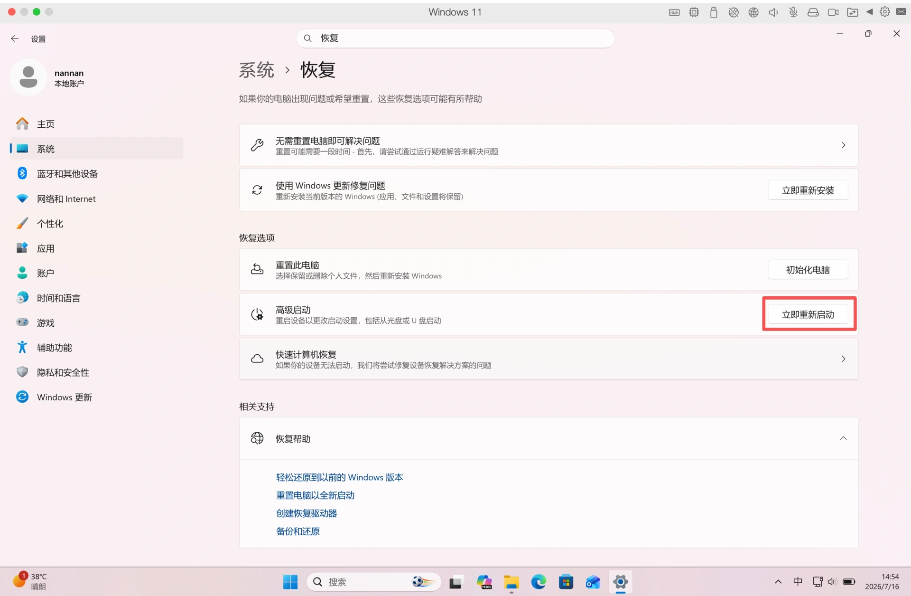Expand 无需重置电脑即可解决问题 chevron
Screen dimensions: 911x596
click(x=843, y=145)
